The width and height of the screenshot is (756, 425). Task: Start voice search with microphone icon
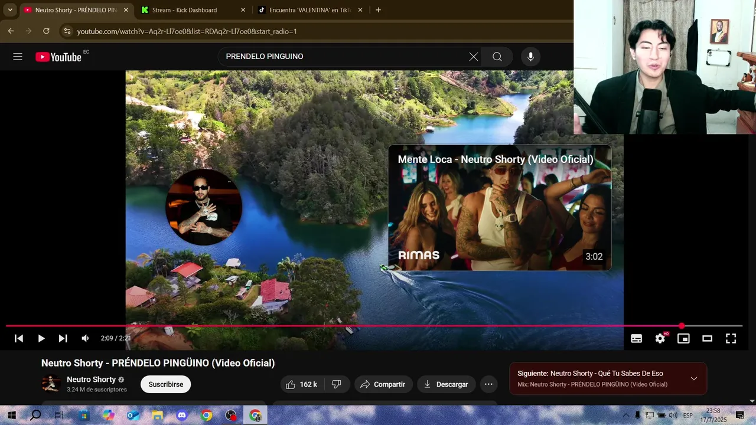(x=530, y=57)
